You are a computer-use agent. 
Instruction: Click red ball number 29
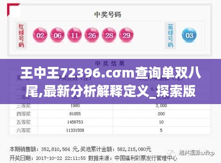tap(126, 35)
